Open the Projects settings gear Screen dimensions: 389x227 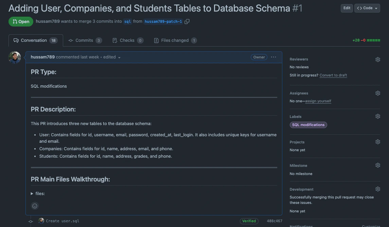click(x=377, y=141)
